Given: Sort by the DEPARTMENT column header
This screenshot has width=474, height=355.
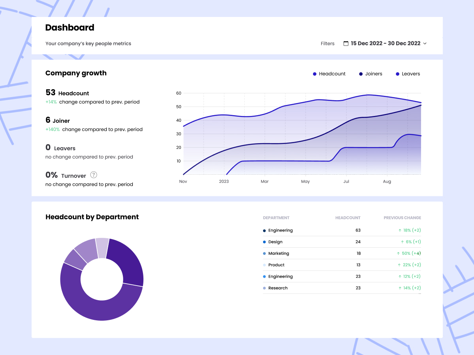Looking at the screenshot, I should (276, 218).
